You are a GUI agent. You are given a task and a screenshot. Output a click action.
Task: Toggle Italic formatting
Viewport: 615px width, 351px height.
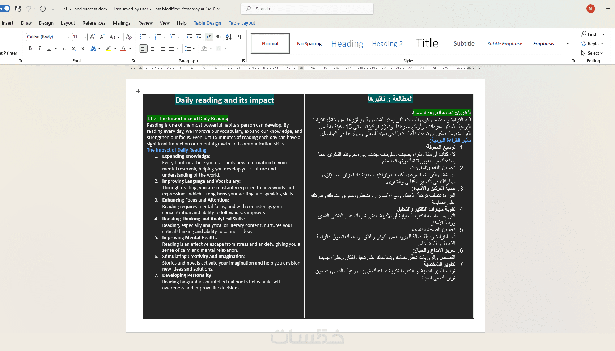(x=40, y=48)
